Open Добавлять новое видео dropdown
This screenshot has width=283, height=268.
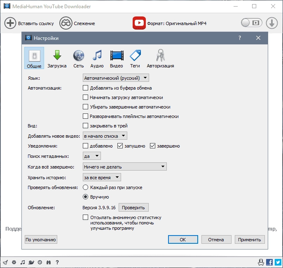[x=105, y=136]
